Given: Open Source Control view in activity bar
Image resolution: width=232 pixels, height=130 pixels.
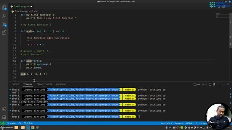Looking at the screenshot, I should click(x=4, y=24).
